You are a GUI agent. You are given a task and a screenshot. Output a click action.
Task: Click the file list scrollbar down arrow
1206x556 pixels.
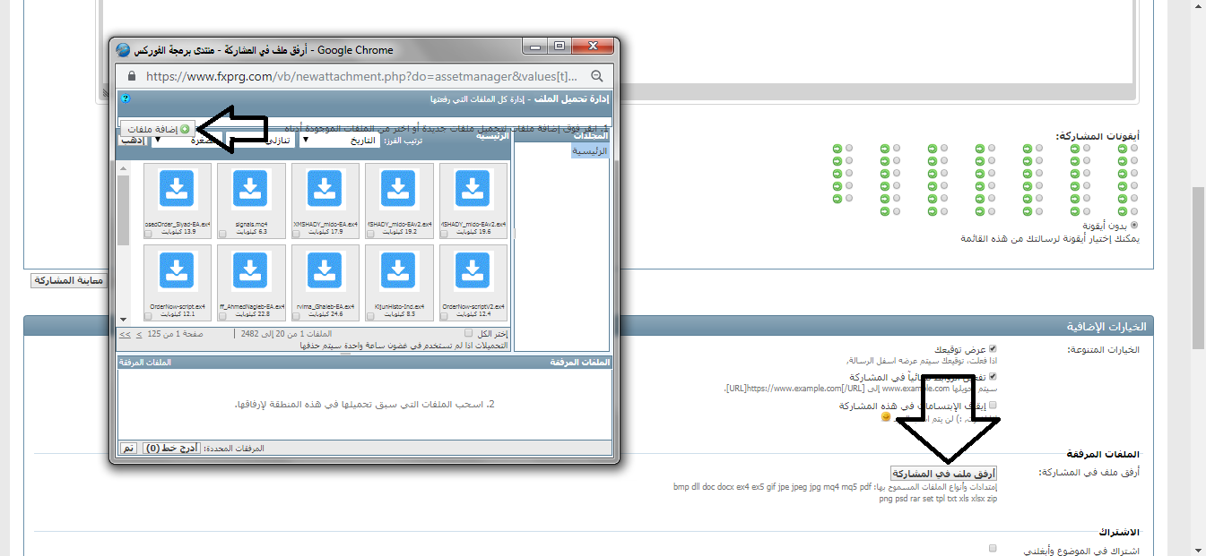[x=124, y=320]
